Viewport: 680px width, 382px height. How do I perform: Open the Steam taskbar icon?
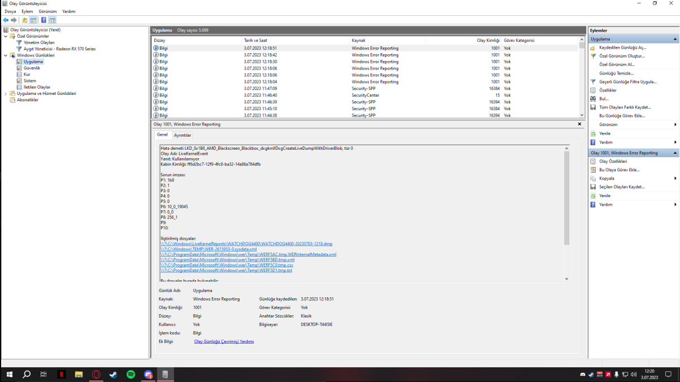114,375
